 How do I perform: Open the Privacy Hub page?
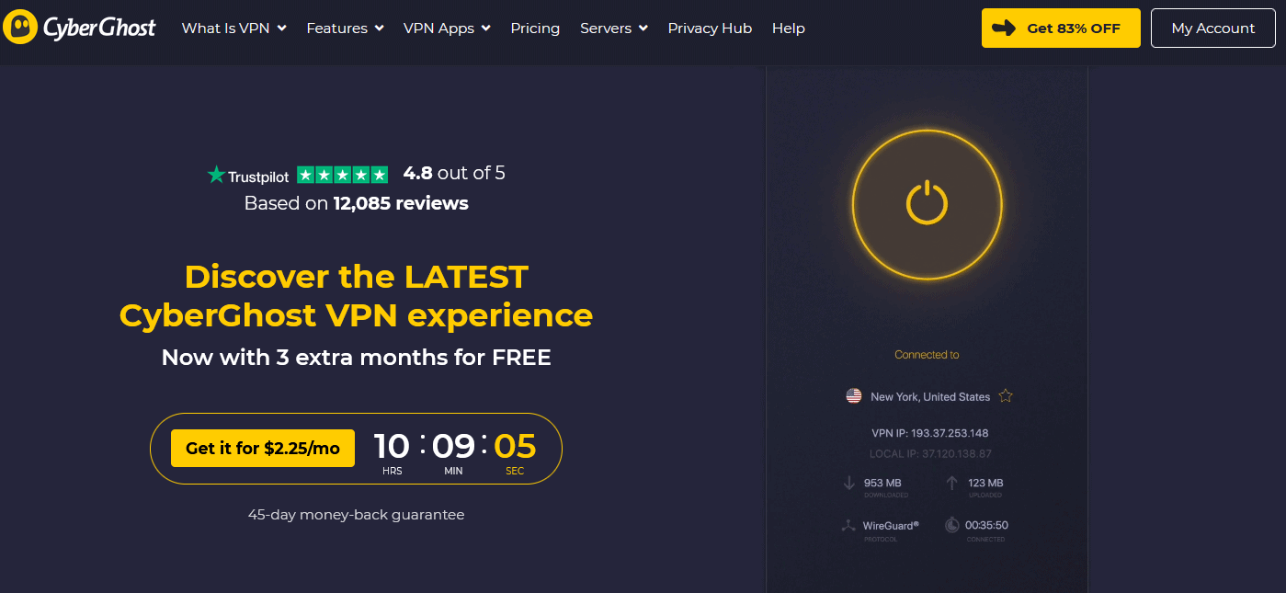[710, 29]
